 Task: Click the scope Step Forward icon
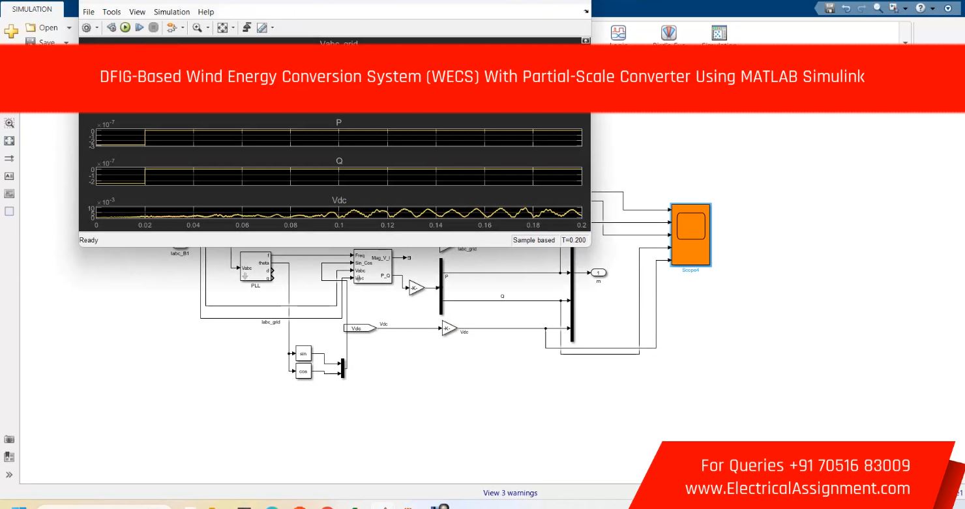pyautogui.click(x=138, y=27)
